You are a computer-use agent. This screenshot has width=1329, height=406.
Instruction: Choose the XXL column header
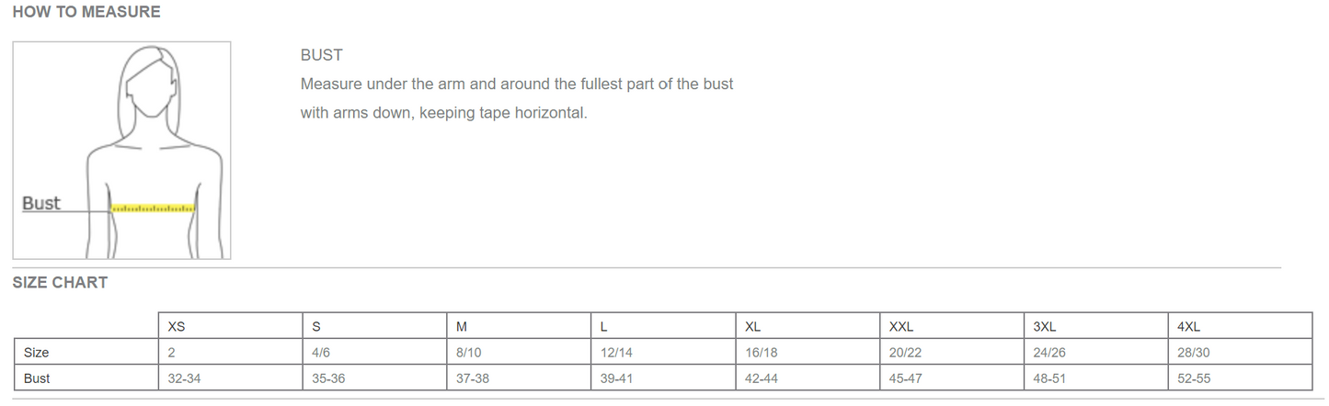point(900,326)
